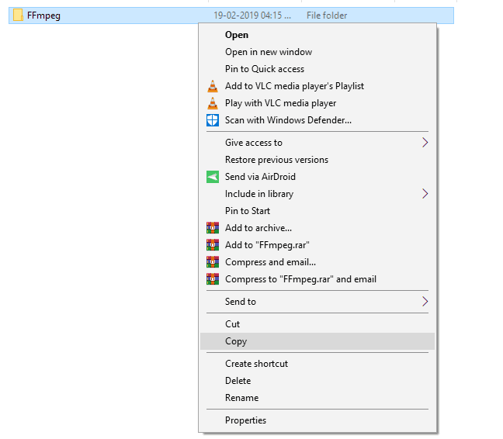Select the highlighted Copy entry
503x439 pixels.
[317, 341]
